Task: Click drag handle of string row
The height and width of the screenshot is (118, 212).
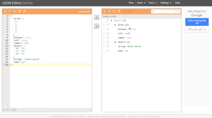Action: tap(104, 46)
